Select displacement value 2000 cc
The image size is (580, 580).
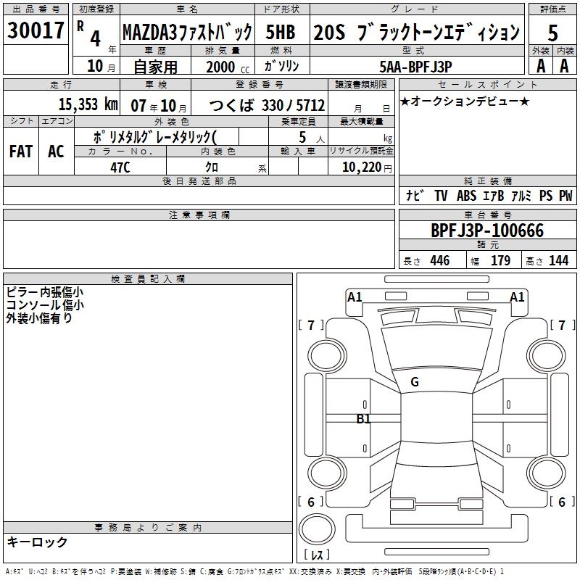[x=228, y=67]
